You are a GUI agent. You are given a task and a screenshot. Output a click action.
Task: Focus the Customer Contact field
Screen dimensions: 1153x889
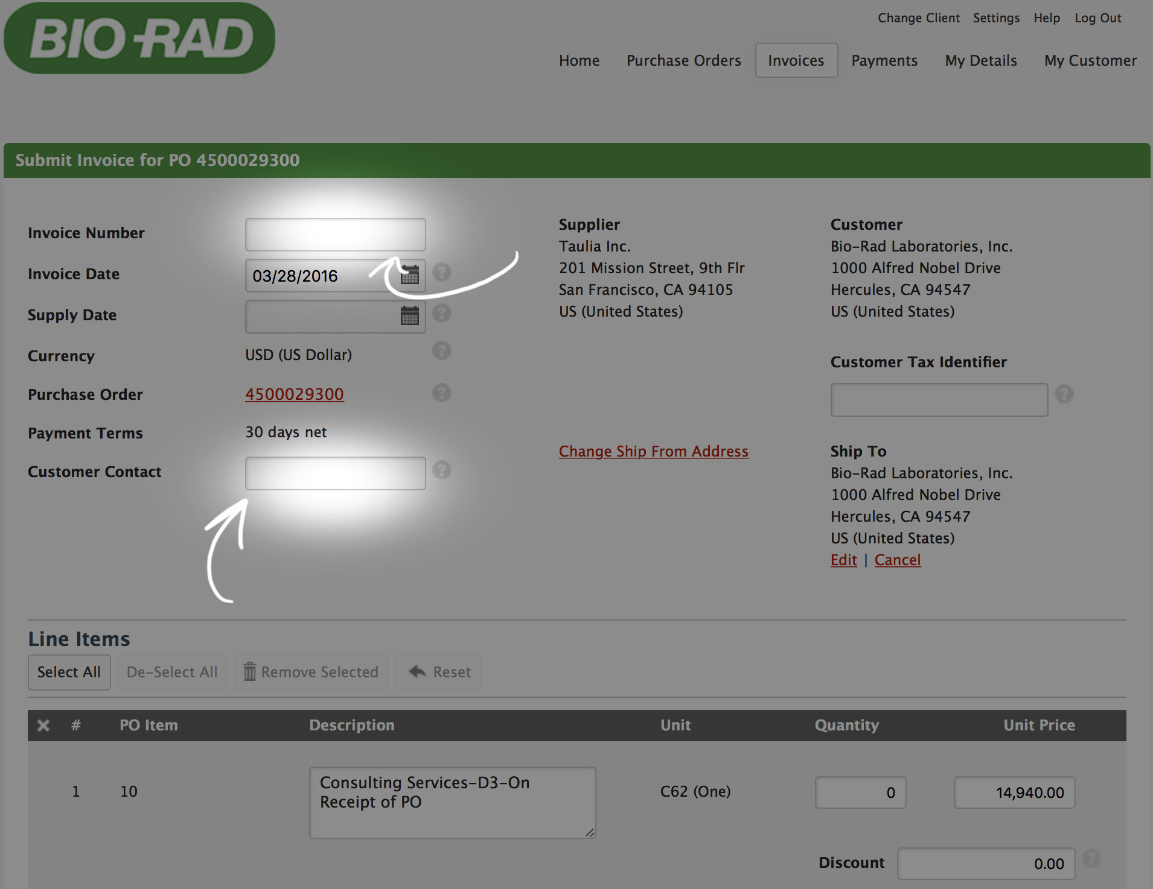coord(336,473)
